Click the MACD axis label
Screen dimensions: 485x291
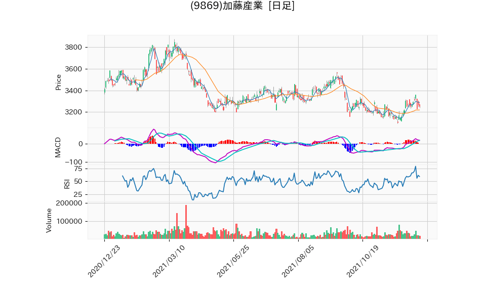(58, 147)
